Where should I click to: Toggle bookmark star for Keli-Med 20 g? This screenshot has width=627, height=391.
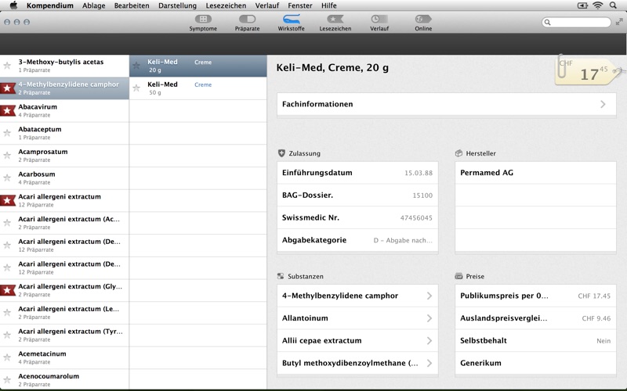(x=136, y=66)
